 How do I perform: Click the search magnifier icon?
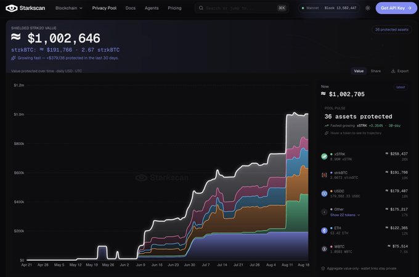coord(201,8)
